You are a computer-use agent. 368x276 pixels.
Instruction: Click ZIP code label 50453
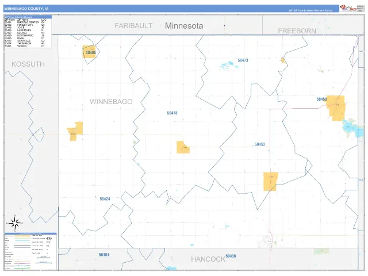coord(260,144)
